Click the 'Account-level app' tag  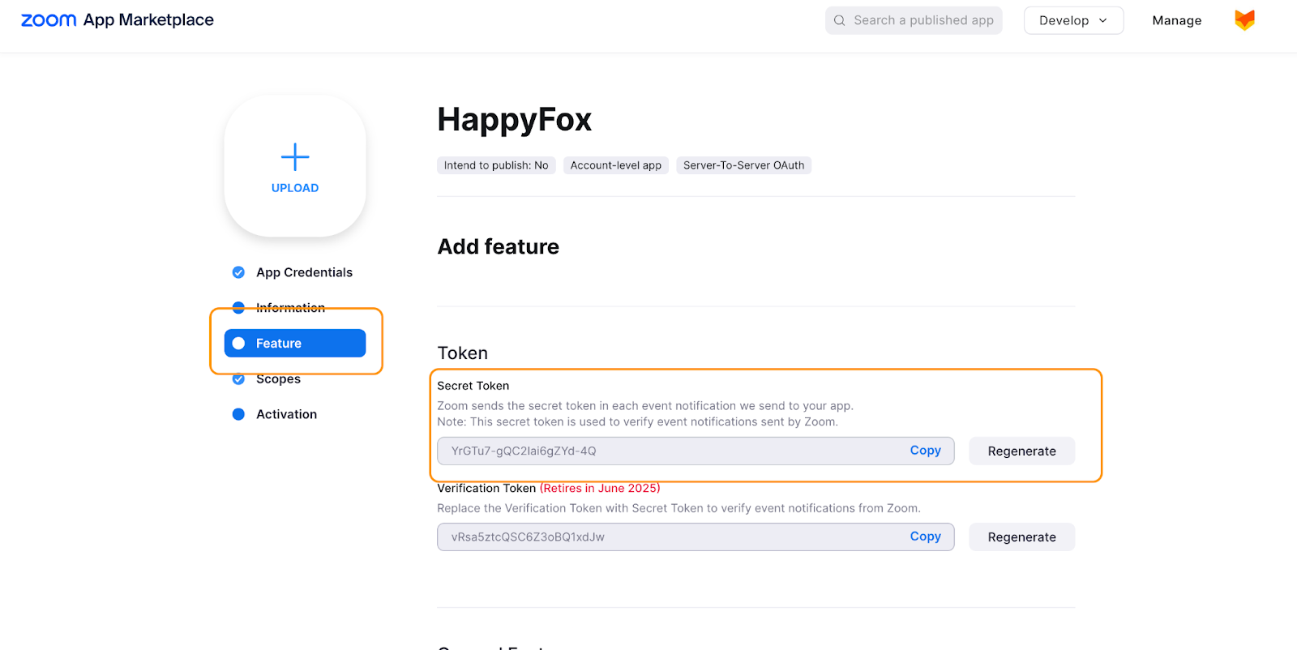[616, 165]
